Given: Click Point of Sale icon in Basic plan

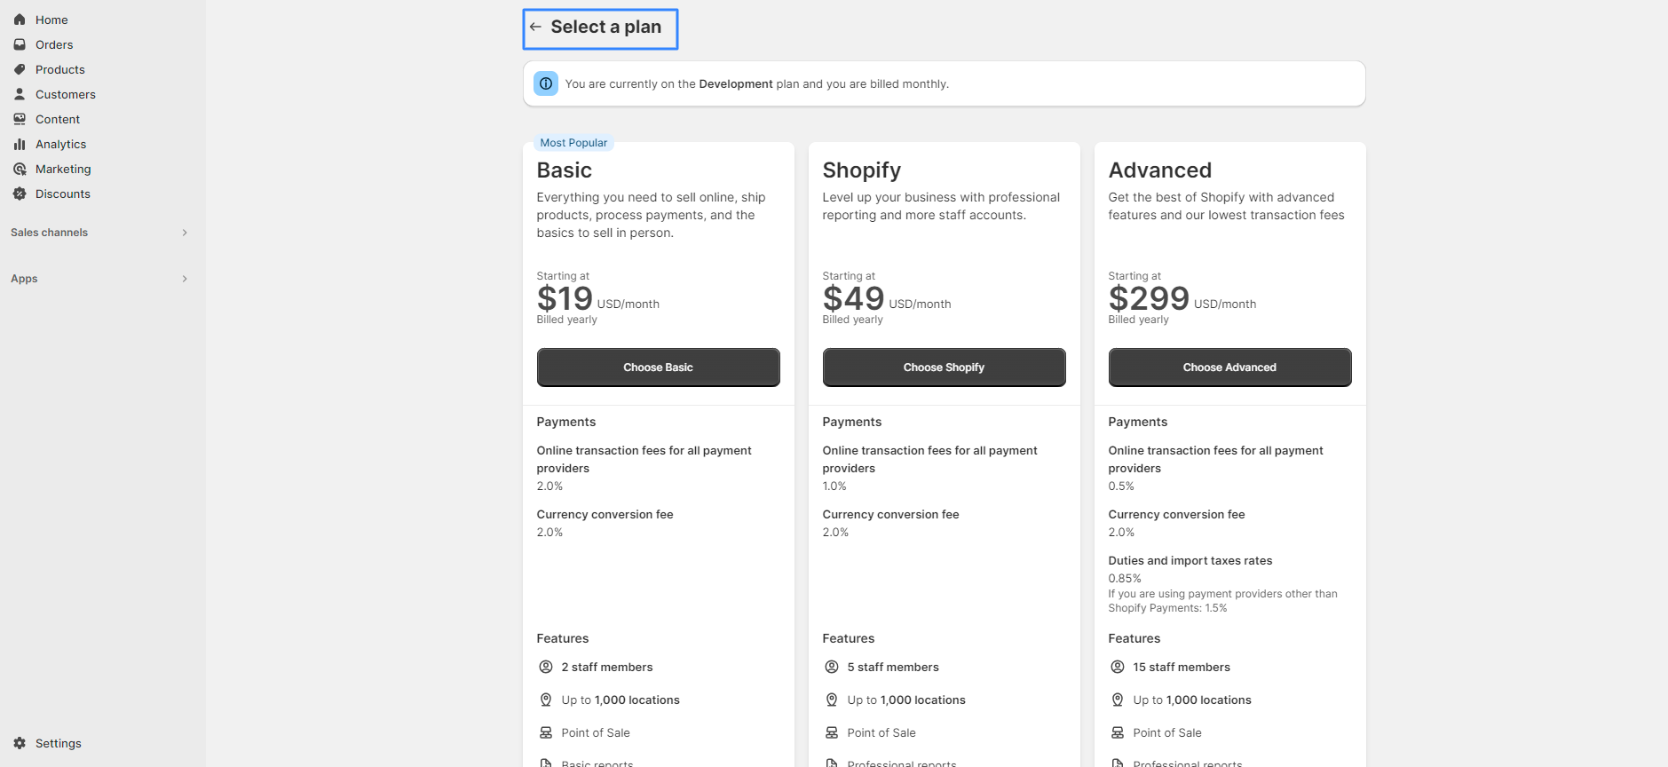Looking at the screenshot, I should pos(546,732).
